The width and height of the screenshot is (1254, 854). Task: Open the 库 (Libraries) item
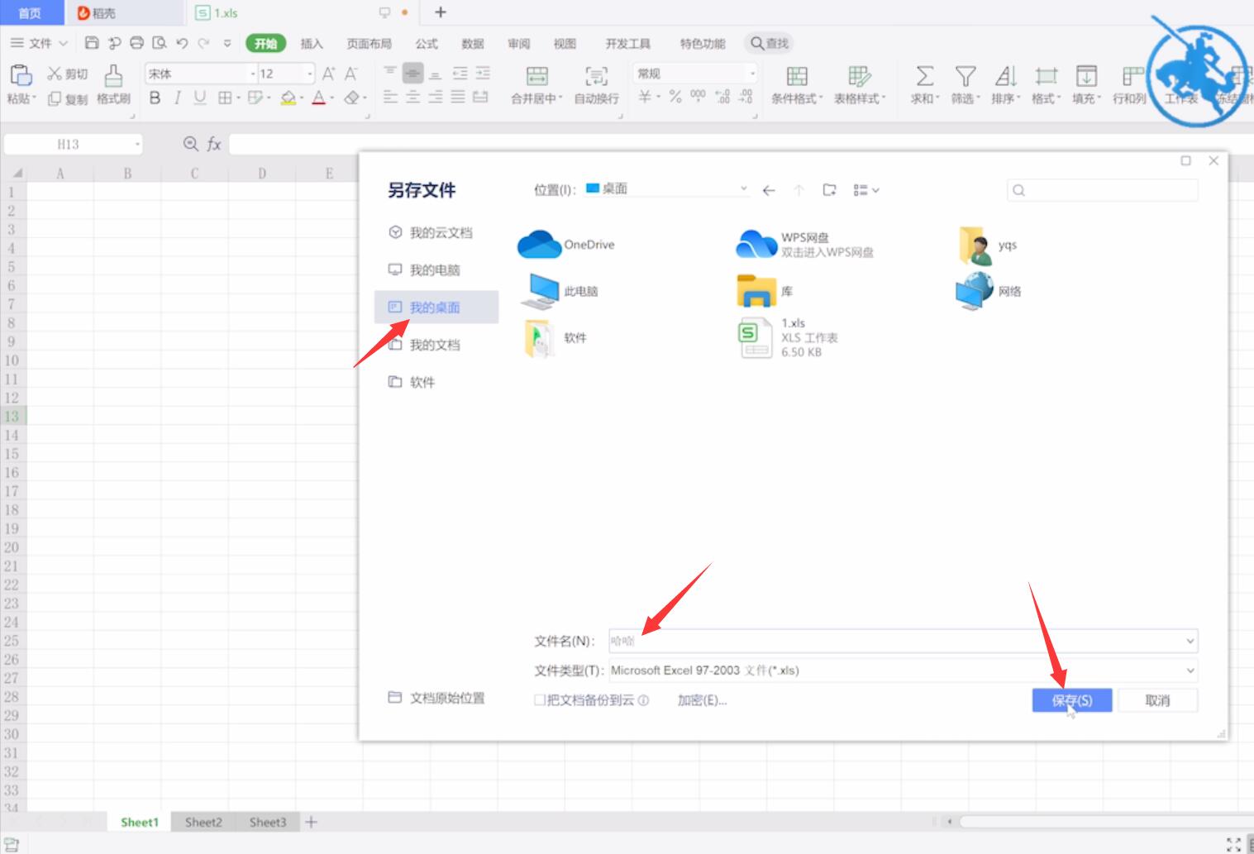click(765, 291)
